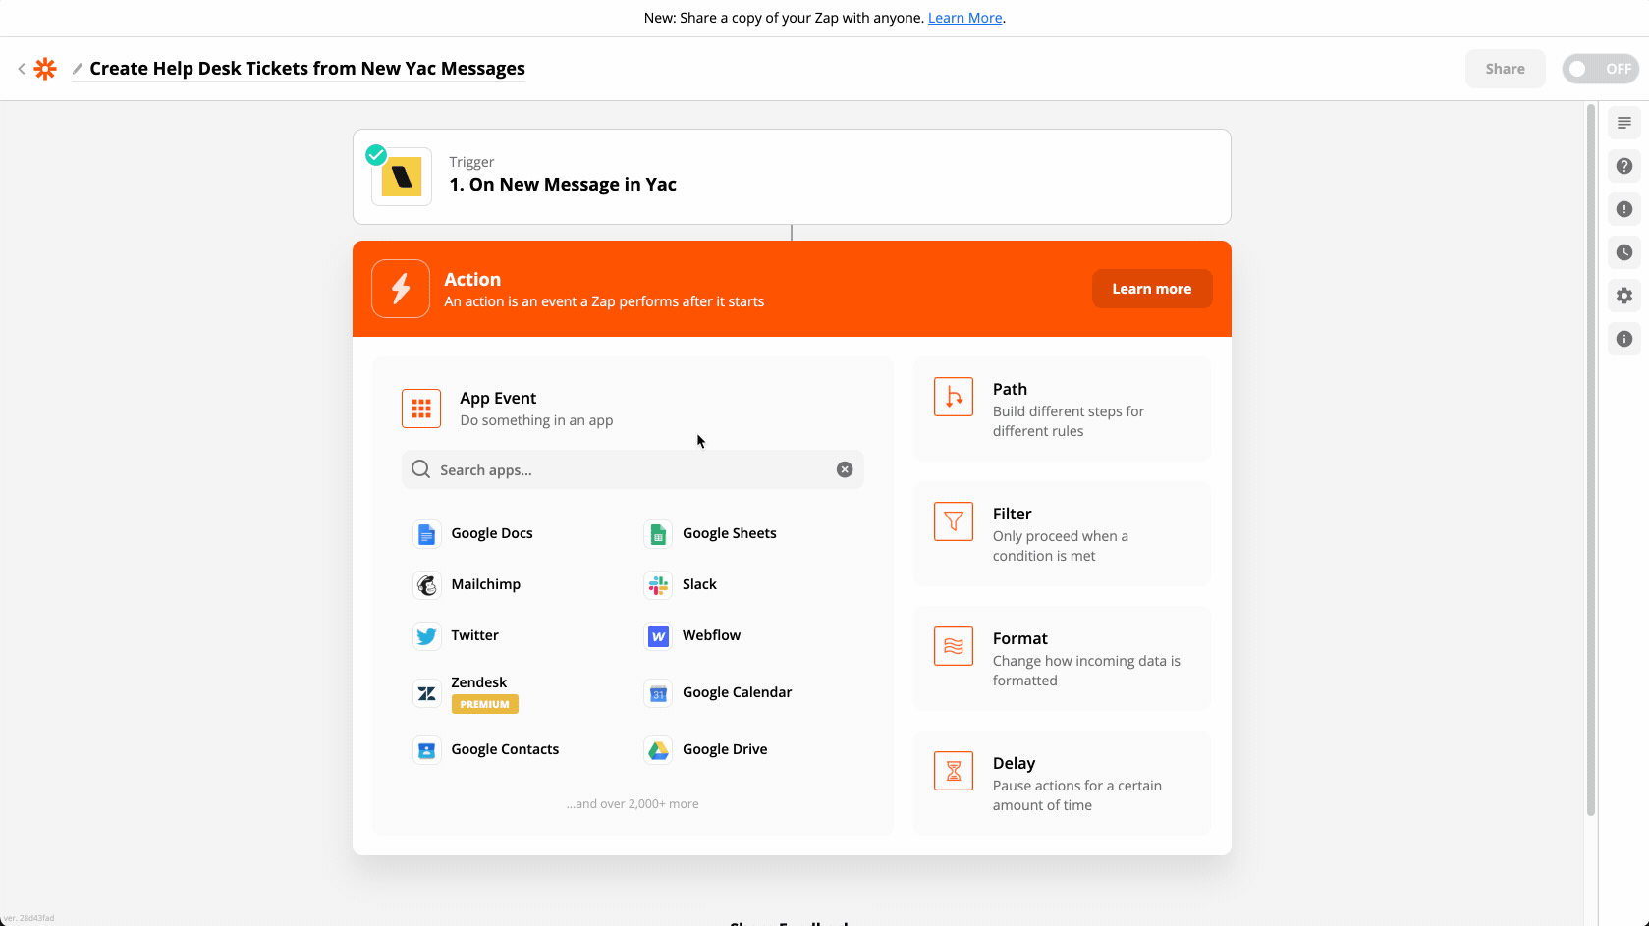The height and width of the screenshot is (926, 1649).
Task: Select the Format option title
Action: [1020, 638]
